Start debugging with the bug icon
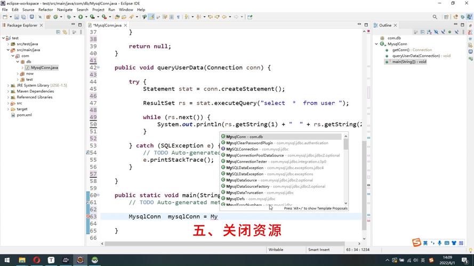 pos(69,17)
